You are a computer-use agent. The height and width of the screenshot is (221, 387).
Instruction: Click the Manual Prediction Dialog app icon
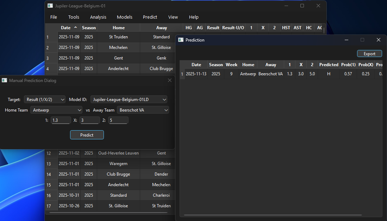pyautogui.click(x=4, y=80)
